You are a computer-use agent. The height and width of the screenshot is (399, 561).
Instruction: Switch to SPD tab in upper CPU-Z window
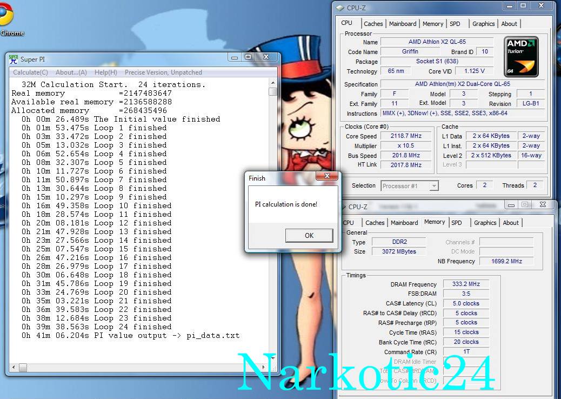[455, 24]
